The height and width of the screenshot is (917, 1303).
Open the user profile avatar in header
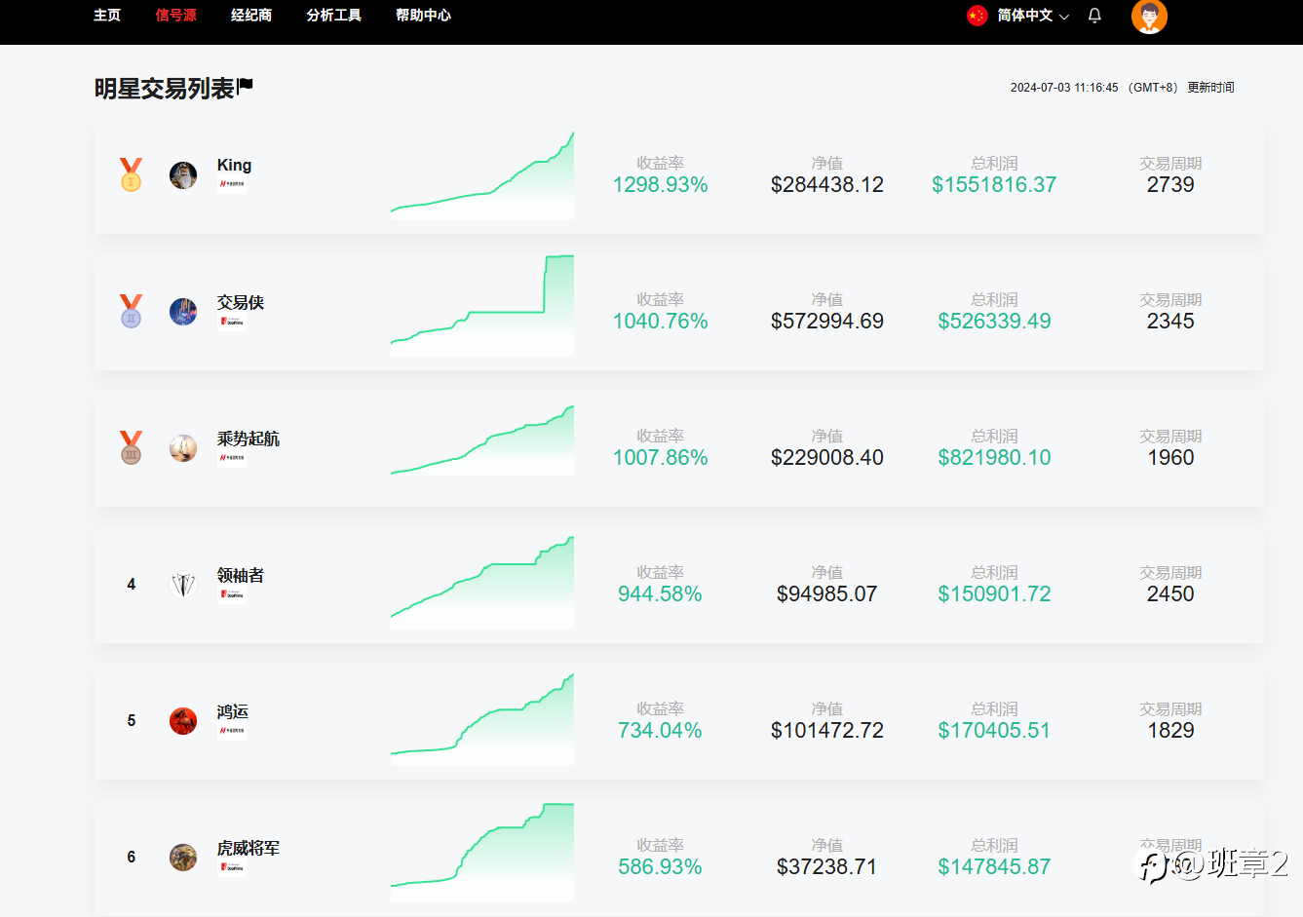1149,16
